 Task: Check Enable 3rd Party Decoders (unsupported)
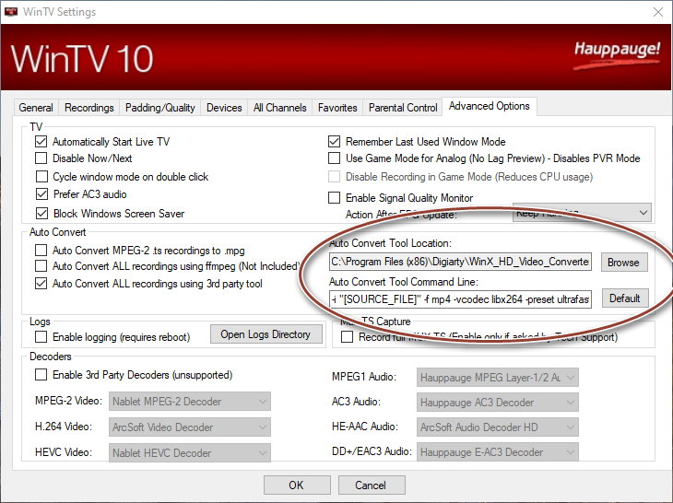[x=41, y=375]
